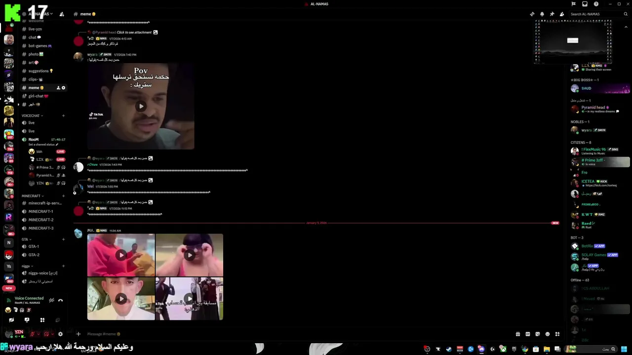This screenshot has width=632, height=355.
Task: Open microphone input options dropdown arrow
Action: point(39,334)
